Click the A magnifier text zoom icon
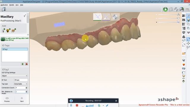Viewport: 190px width, 107px height. (x=184, y=41)
